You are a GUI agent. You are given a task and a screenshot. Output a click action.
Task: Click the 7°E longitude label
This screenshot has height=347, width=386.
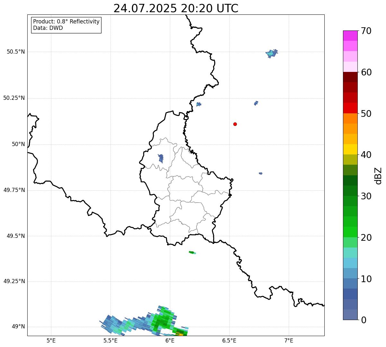coord(289,340)
